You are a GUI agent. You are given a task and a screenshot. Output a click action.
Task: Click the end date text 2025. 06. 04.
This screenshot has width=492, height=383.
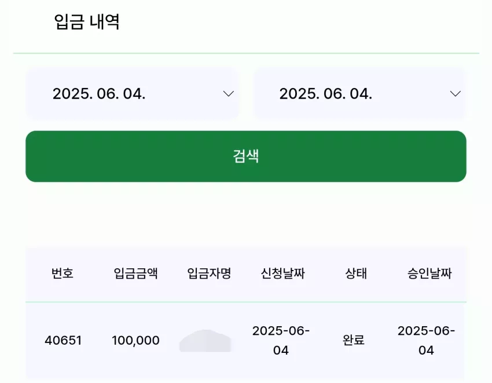click(326, 94)
